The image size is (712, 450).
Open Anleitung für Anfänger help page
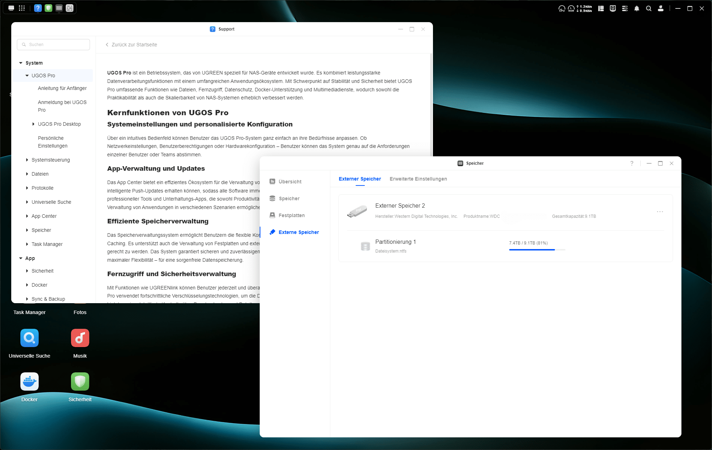coord(62,88)
